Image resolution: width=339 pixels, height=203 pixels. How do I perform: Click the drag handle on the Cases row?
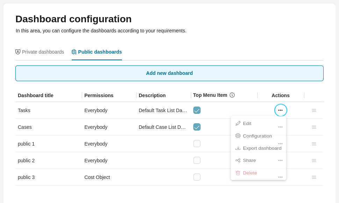[x=314, y=127]
